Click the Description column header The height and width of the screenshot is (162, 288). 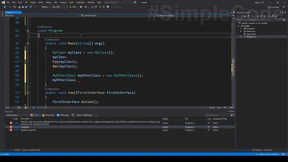(x=25, y=119)
